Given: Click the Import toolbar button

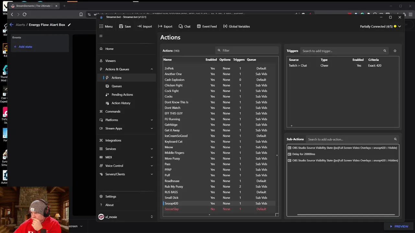Looking at the screenshot, I should (x=145, y=27).
